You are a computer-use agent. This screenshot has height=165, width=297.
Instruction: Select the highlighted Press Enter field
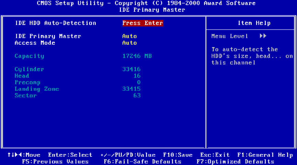coord(143,23)
